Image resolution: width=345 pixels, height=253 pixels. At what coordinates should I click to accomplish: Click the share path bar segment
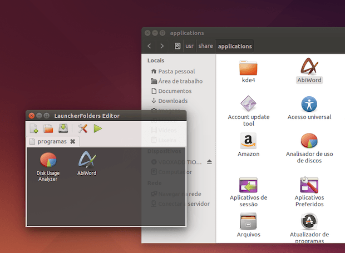coord(205,46)
